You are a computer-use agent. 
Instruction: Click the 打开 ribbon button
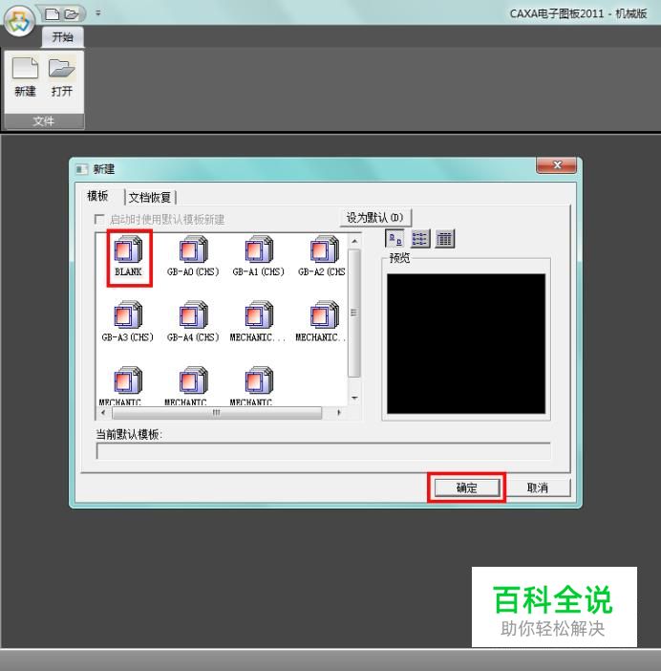(62, 77)
